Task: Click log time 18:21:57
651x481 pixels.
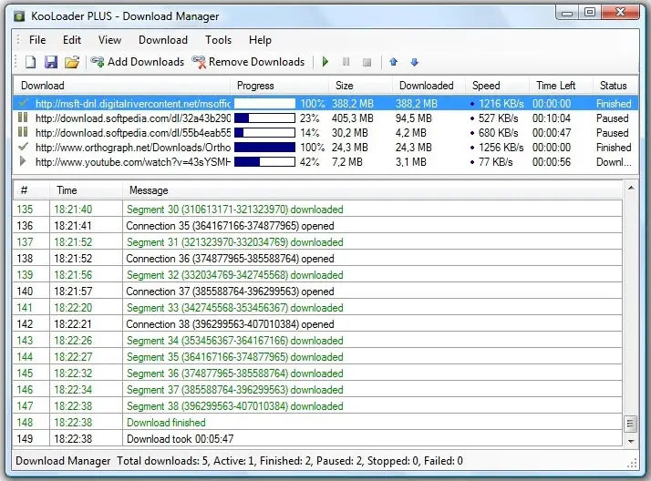Action: click(73, 292)
